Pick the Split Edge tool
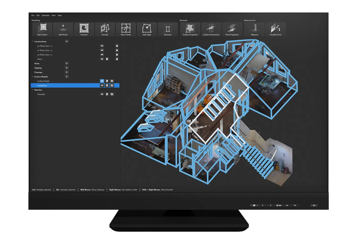The height and width of the screenshot is (244, 357). coord(147,29)
